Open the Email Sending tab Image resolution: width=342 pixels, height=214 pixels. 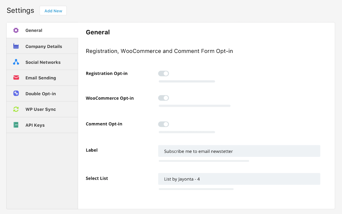coord(41,78)
